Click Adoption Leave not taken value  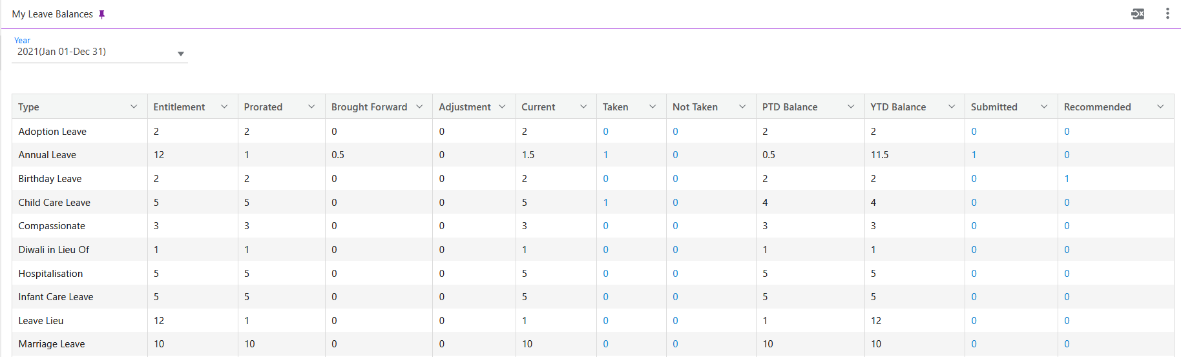pos(675,132)
